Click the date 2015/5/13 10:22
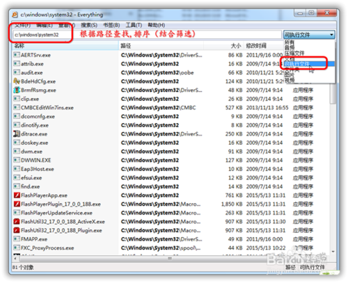 [x=266, y=248]
